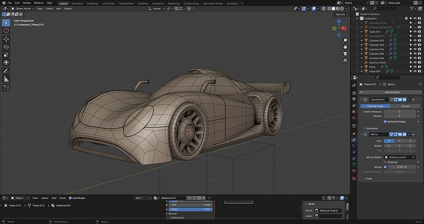Open the Tool properties tab icon

pos(354,85)
